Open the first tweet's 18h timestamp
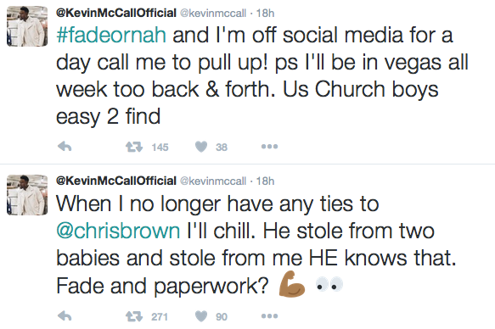 click(x=265, y=14)
